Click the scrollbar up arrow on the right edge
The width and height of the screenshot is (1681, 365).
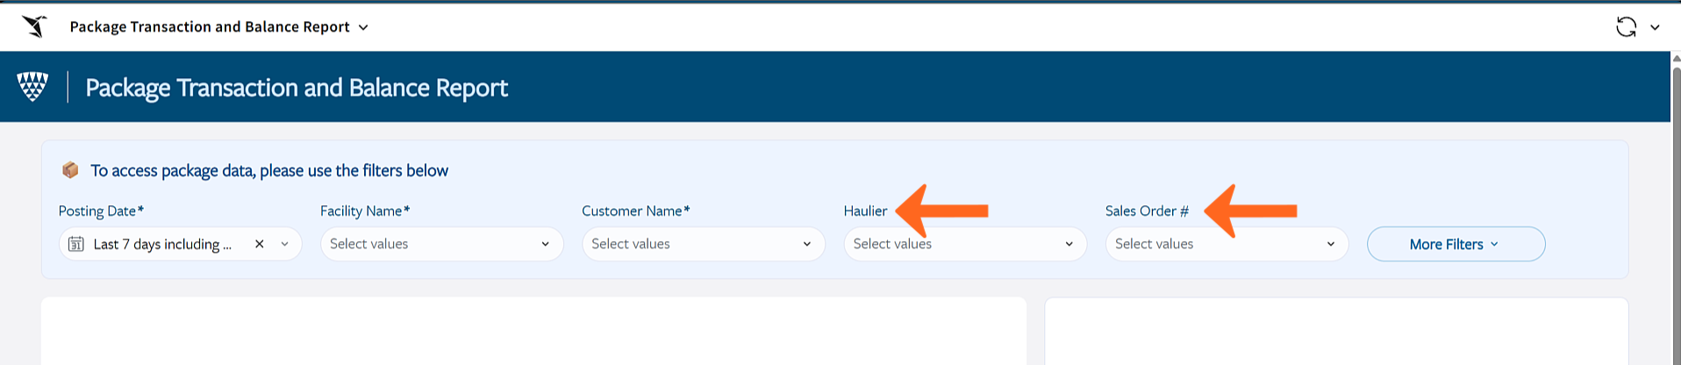pos(1676,58)
